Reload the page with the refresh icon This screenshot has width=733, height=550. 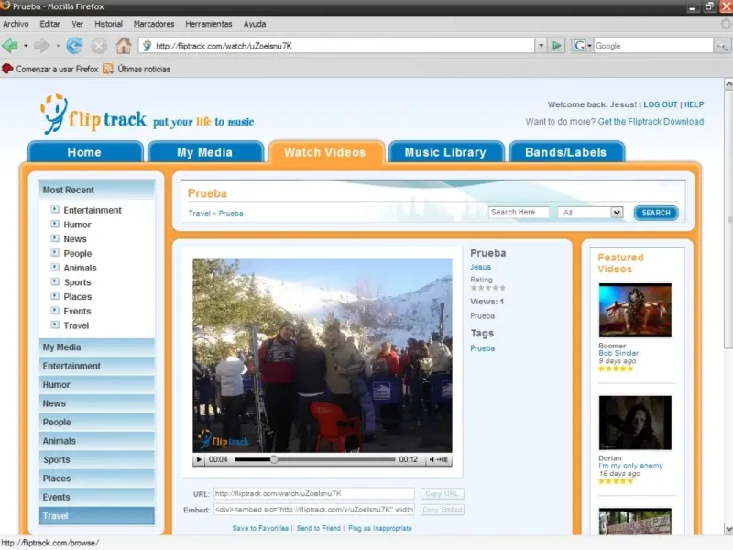(x=74, y=46)
